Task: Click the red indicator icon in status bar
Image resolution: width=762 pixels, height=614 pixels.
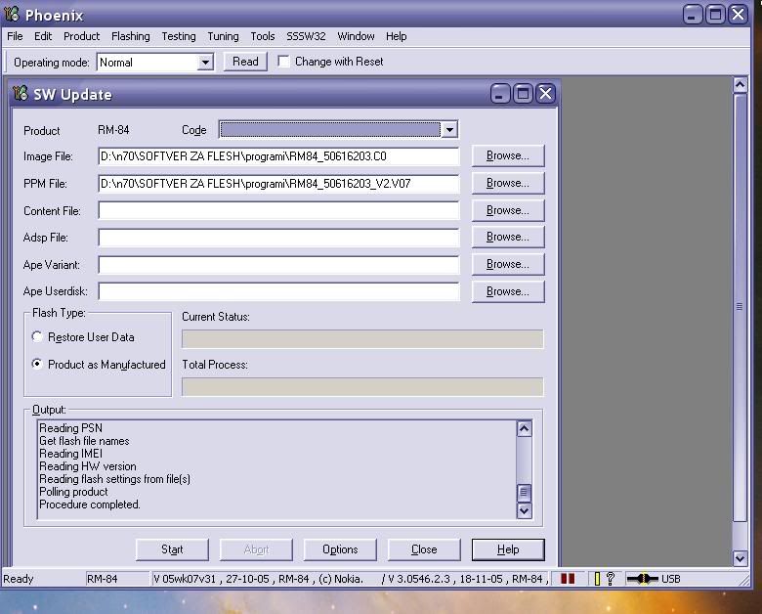Action: (566, 579)
